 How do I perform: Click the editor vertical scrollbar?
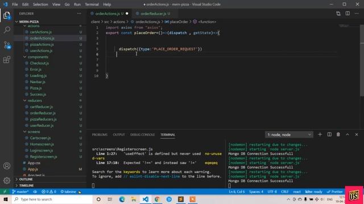(362, 60)
